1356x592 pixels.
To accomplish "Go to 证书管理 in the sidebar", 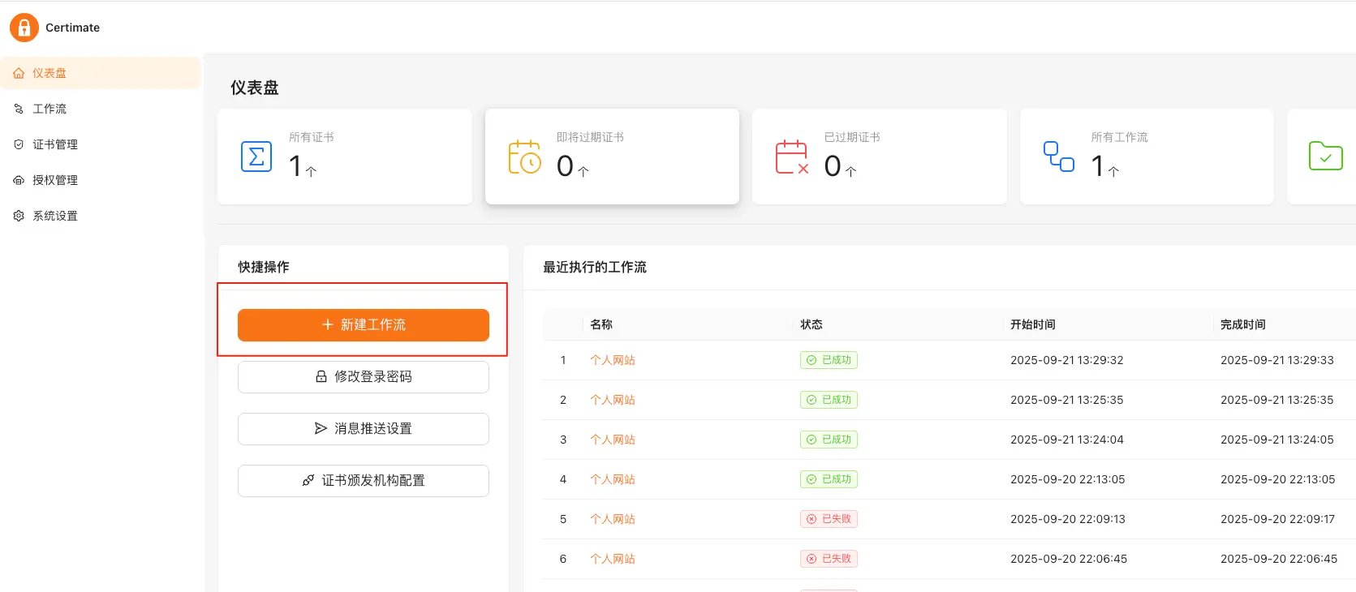I will [x=55, y=144].
